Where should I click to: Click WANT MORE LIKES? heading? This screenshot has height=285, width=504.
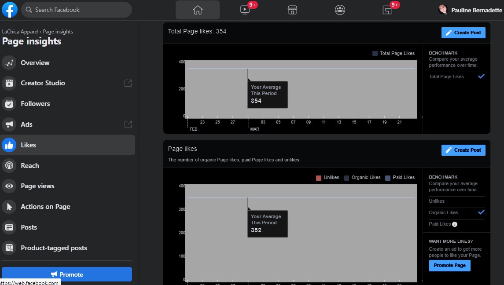click(x=451, y=241)
